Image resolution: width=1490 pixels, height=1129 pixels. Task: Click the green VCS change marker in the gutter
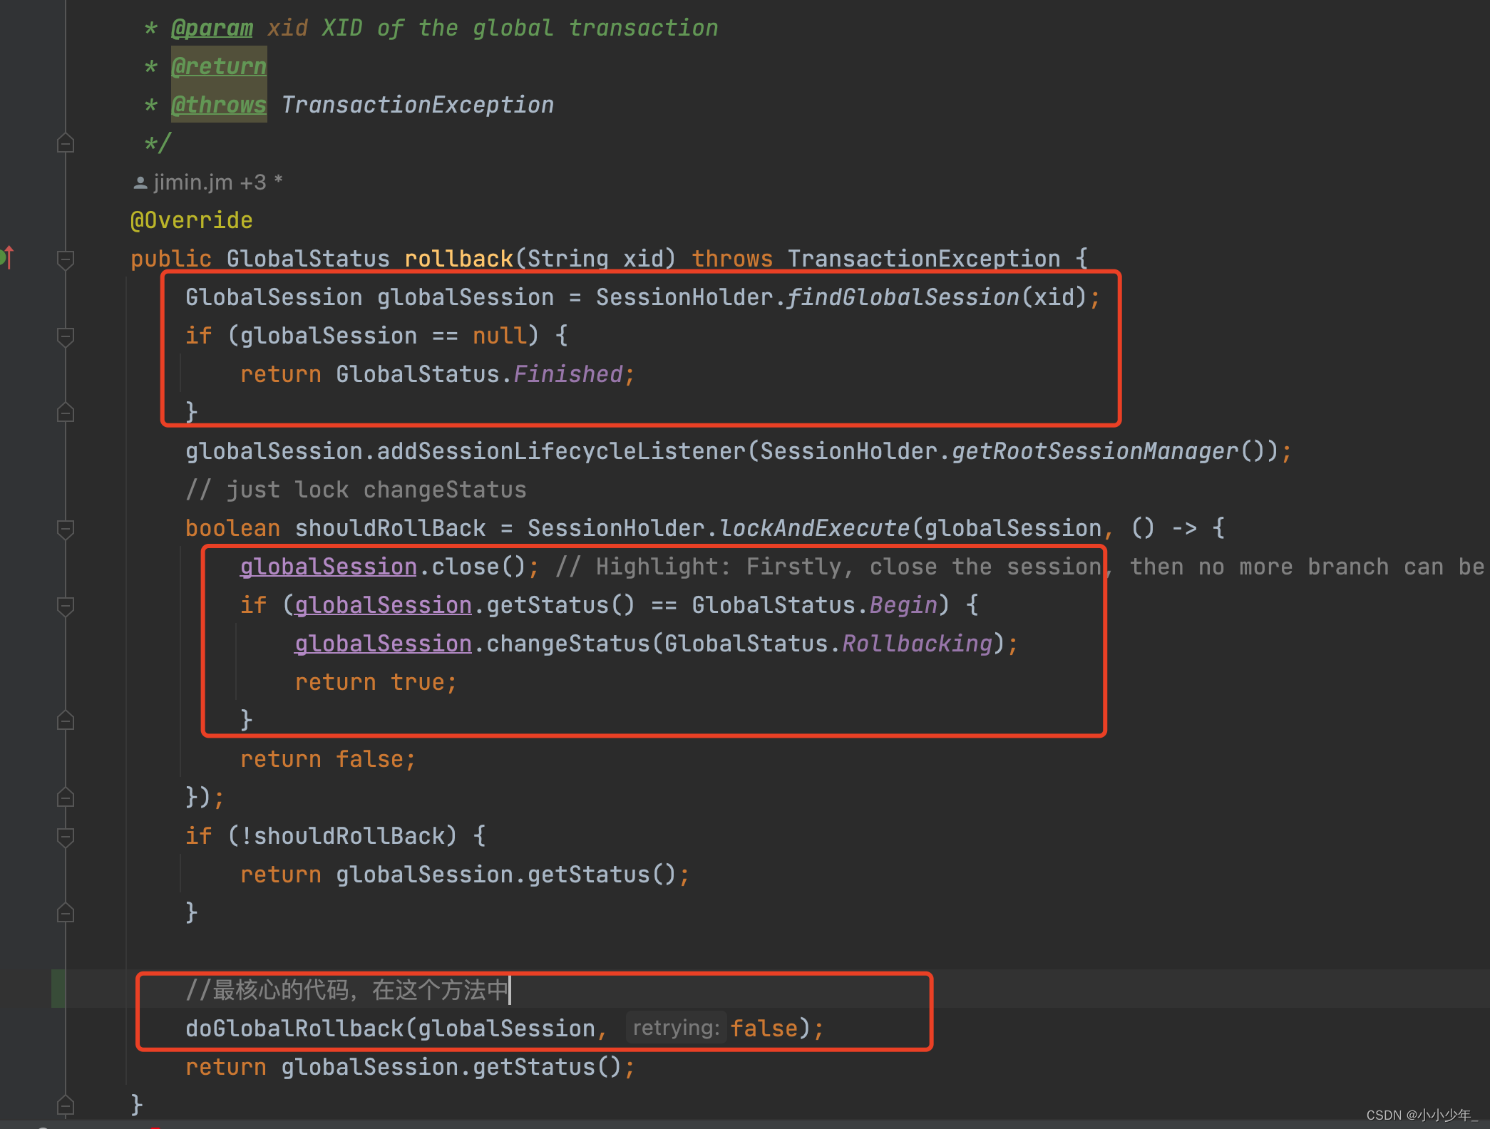tap(58, 989)
